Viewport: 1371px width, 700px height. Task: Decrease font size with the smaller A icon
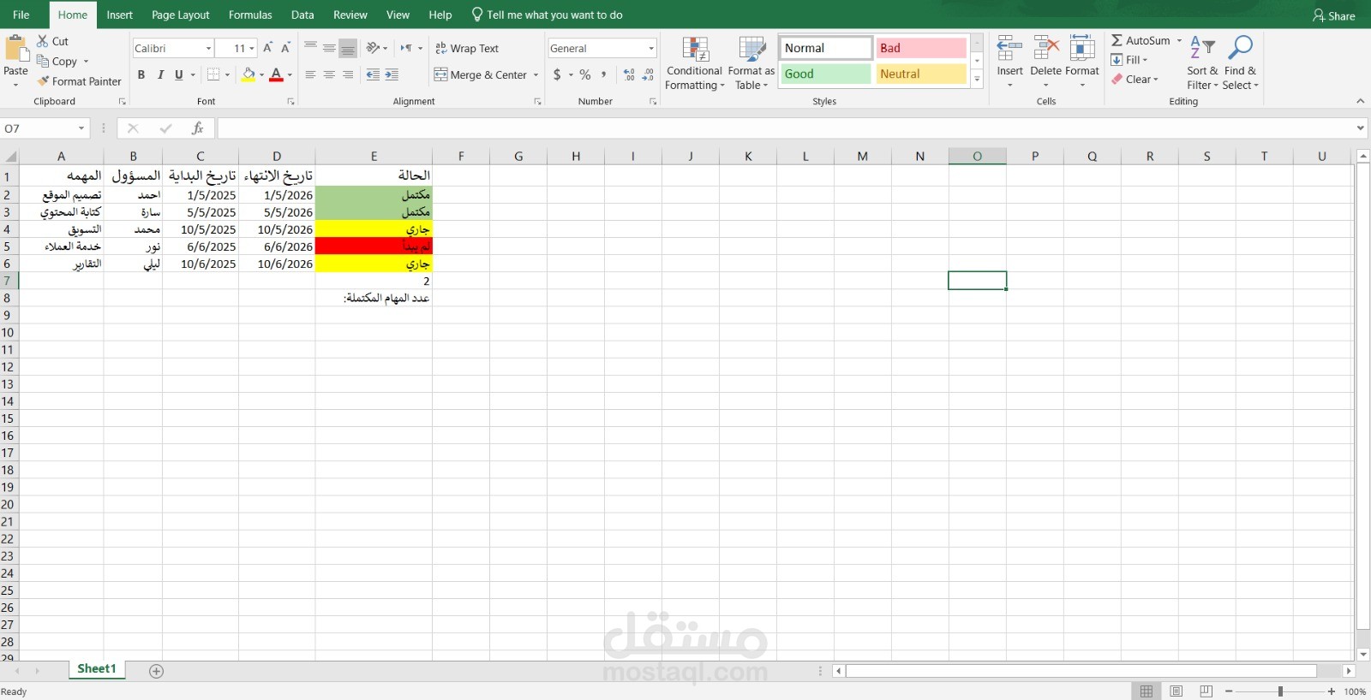pos(285,48)
